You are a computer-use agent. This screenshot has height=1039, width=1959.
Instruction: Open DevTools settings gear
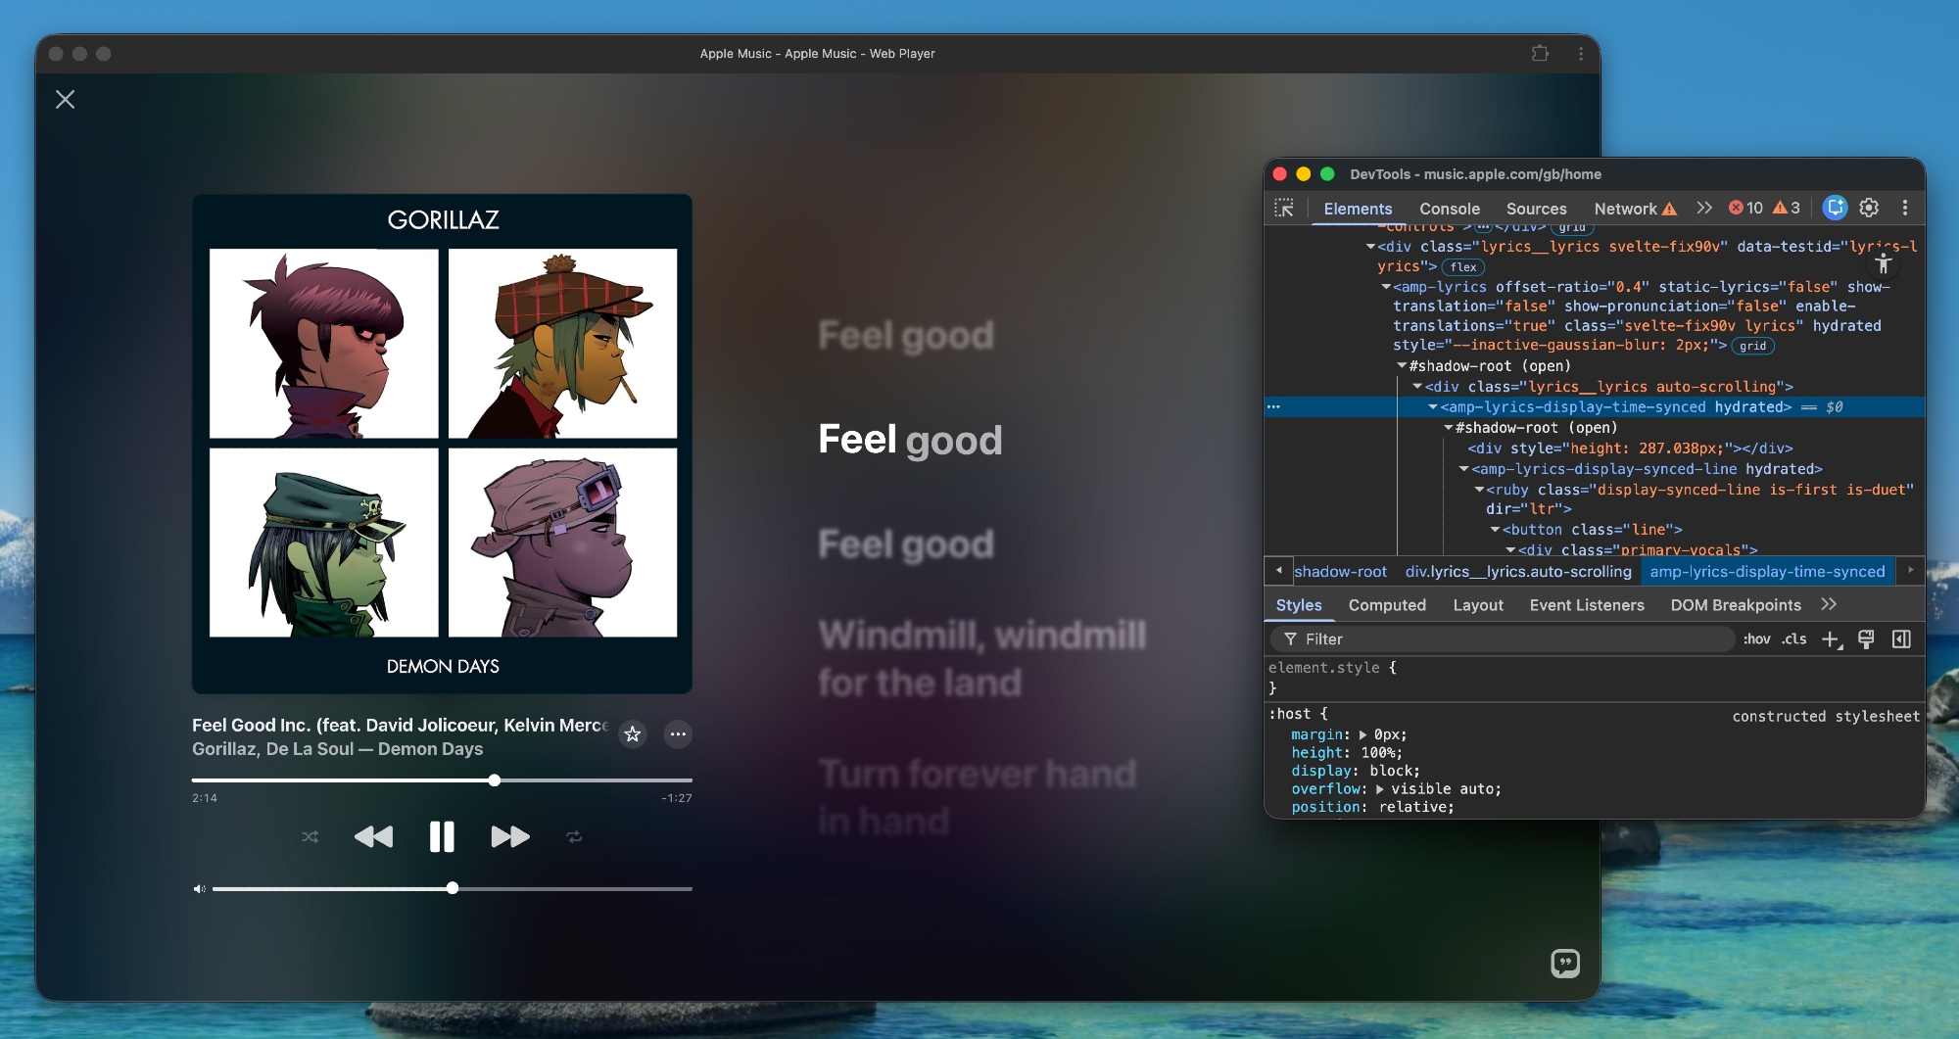(x=1869, y=208)
